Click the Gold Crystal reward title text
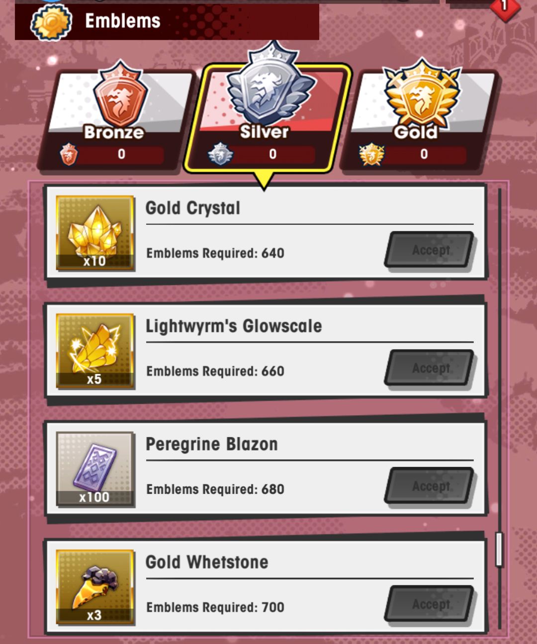Viewport: 537px width, 644px height. (193, 208)
